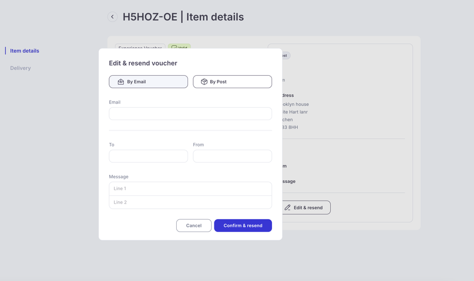Click into the From field
This screenshot has width=474, height=281.
(232, 156)
